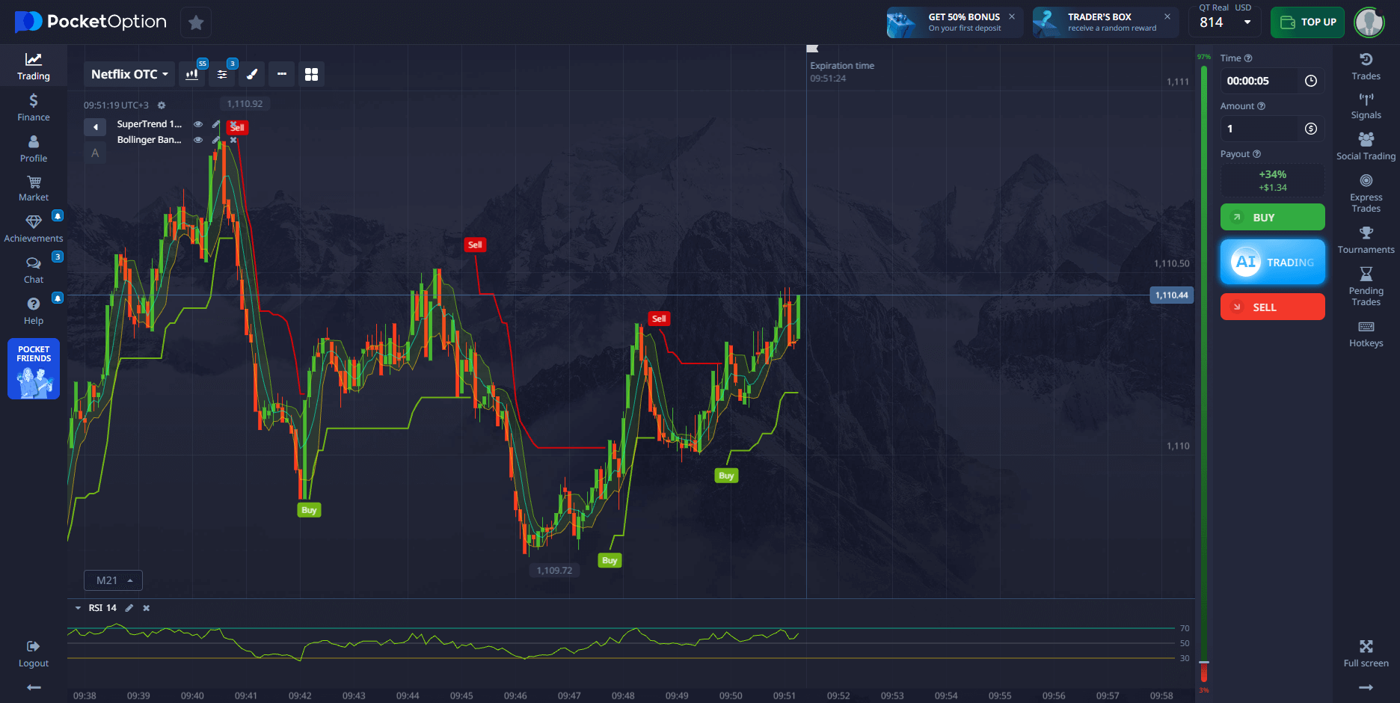
Task: Hide the SuperTrend indicator with eye icon
Action: click(198, 124)
